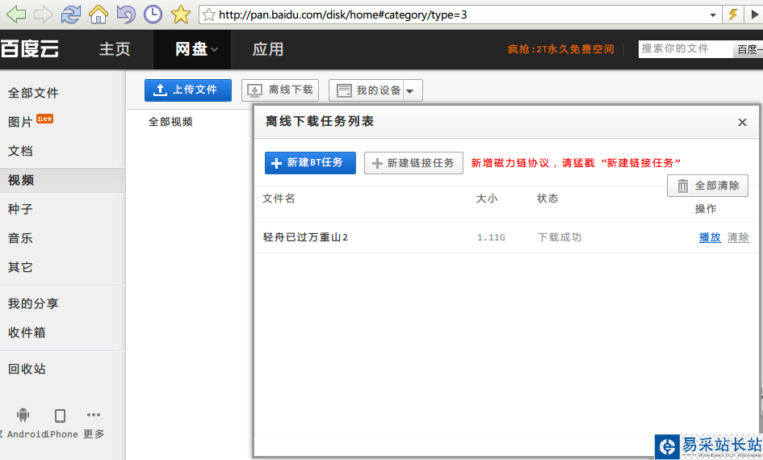Open browsing history clock icon

[x=153, y=14]
